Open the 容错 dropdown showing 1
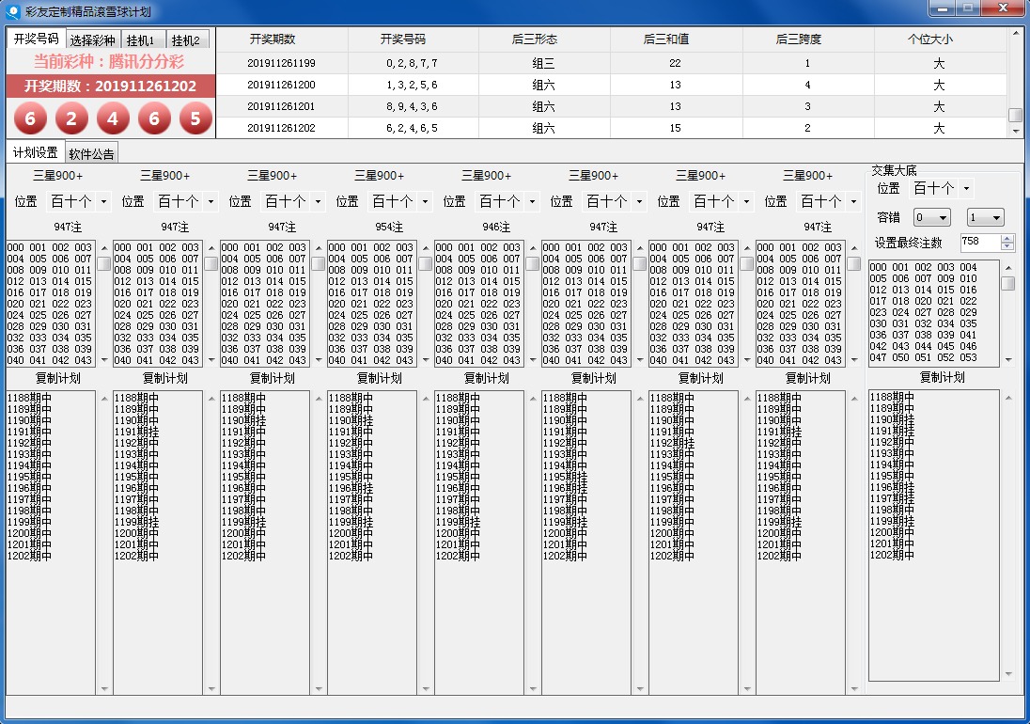The image size is (1030, 724). click(x=985, y=218)
